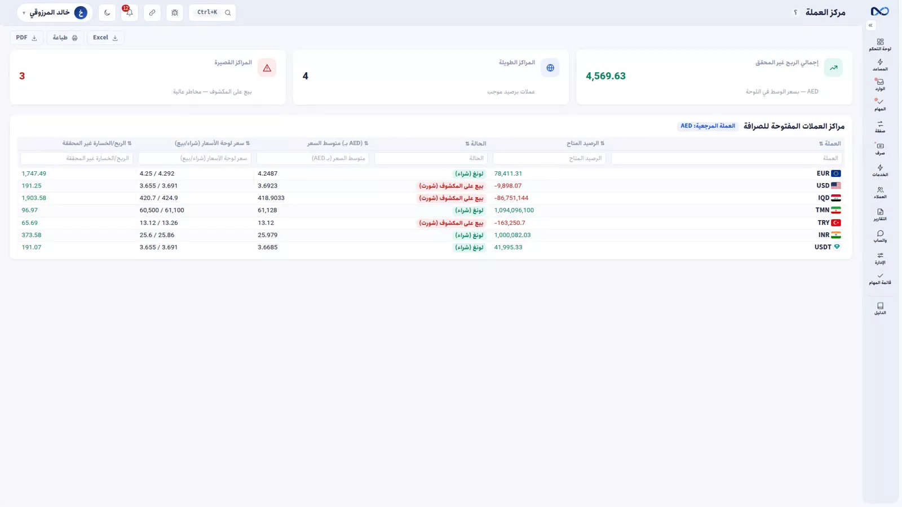902x507 pixels.
Task: Open قائمة المهام checklist sidebar icon
Action: click(x=880, y=278)
